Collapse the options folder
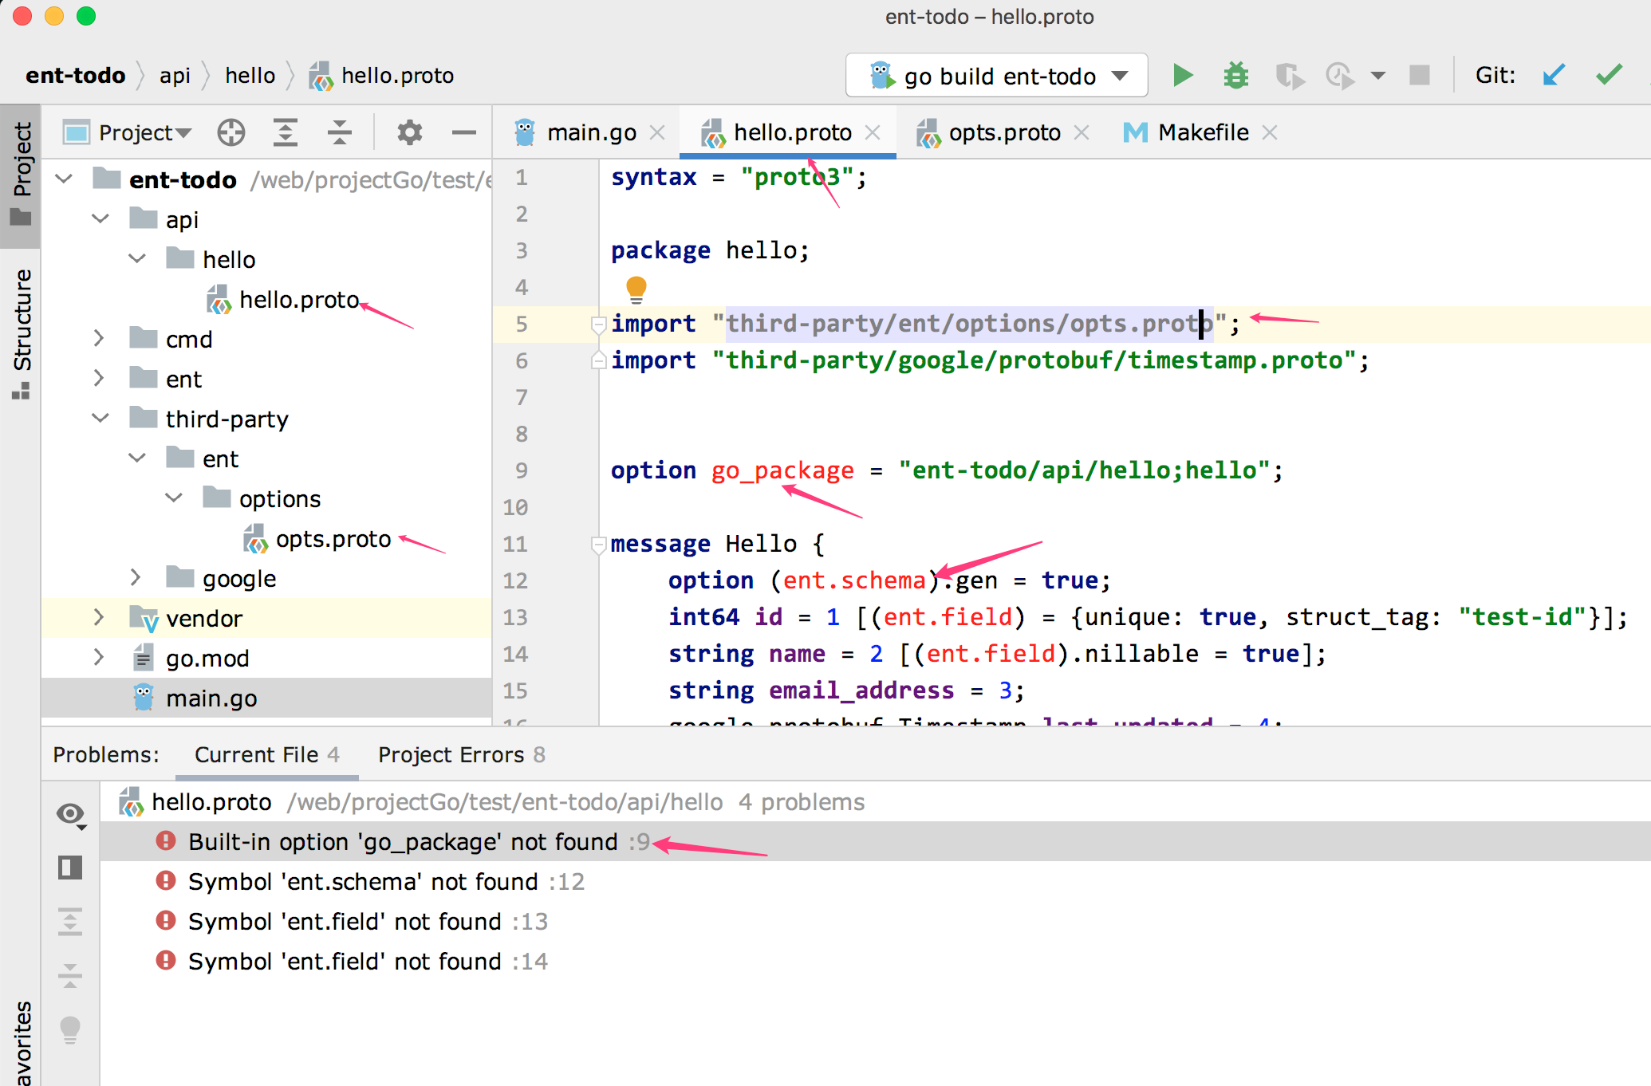The height and width of the screenshot is (1086, 1651). tap(174, 498)
